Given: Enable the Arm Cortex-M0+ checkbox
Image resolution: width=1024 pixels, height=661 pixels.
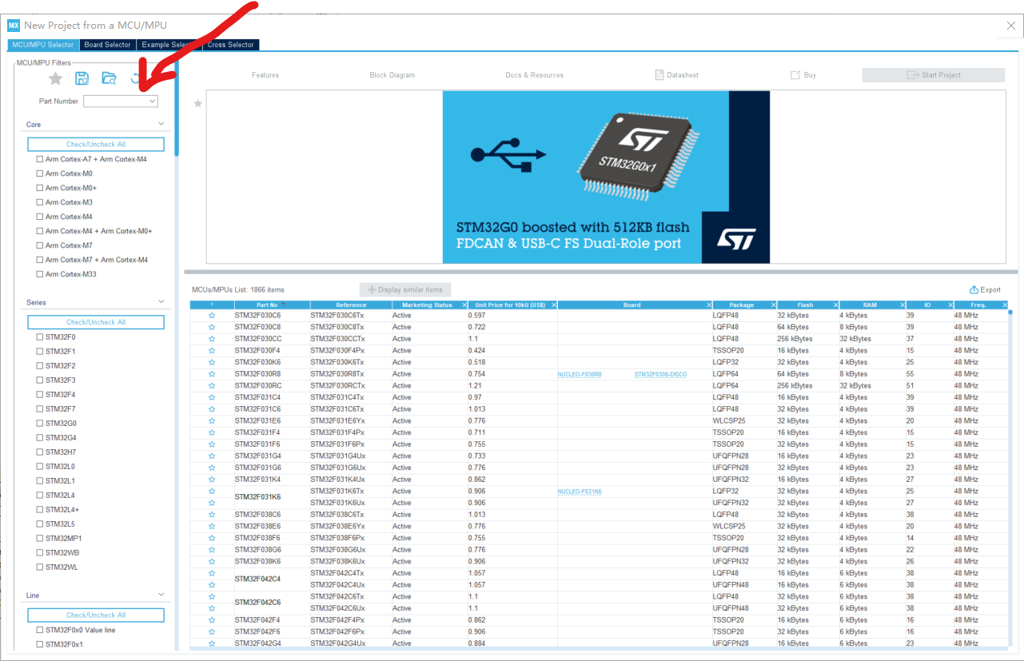Looking at the screenshot, I should tap(40, 188).
